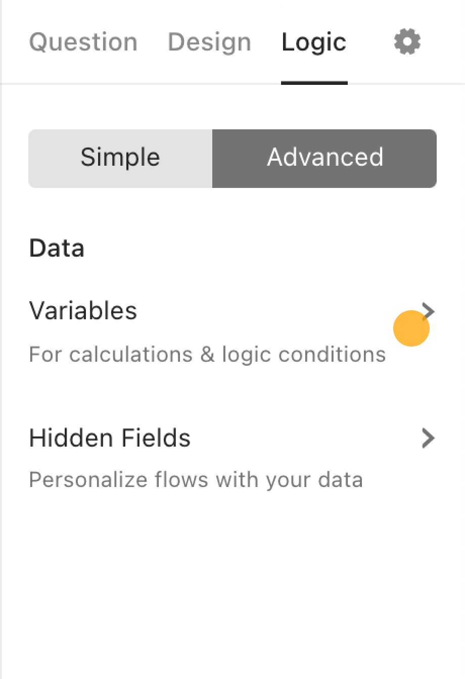
Task: Select the Logic tab
Action: pyautogui.click(x=314, y=42)
